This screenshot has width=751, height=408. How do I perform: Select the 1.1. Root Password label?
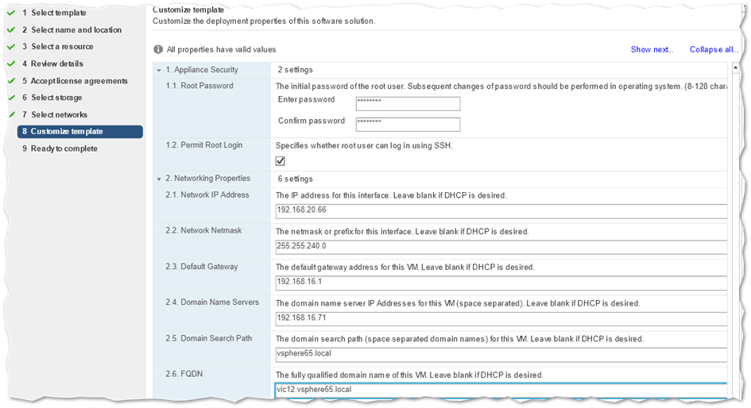point(199,86)
